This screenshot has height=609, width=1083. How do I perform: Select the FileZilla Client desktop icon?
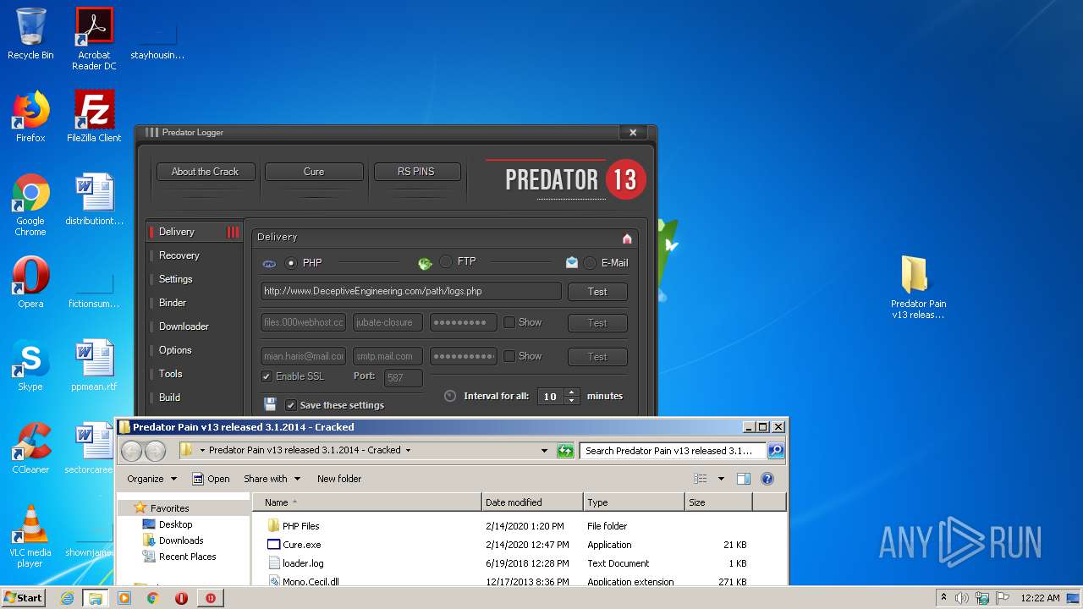pyautogui.click(x=94, y=117)
